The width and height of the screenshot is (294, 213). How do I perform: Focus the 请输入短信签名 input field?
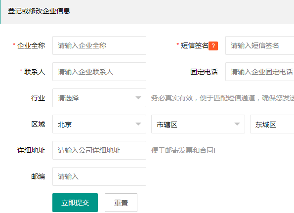tap(260, 45)
